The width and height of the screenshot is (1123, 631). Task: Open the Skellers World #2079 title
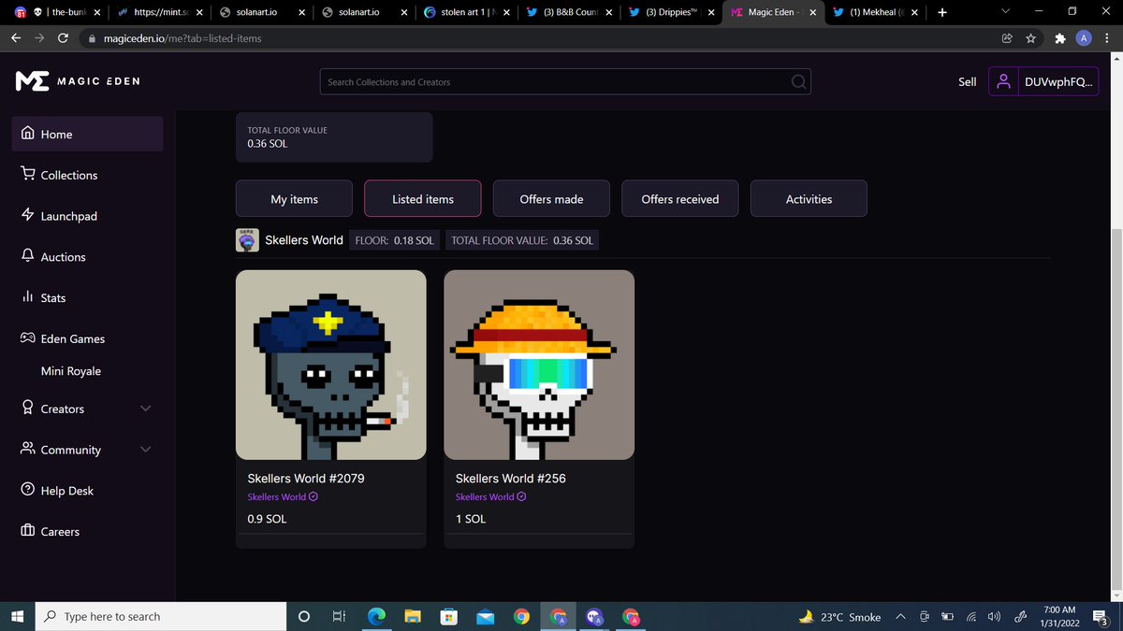tap(305, 478)
